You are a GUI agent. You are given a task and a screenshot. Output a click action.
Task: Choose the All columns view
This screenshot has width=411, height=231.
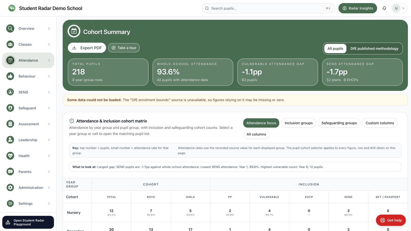click(256, 134)
